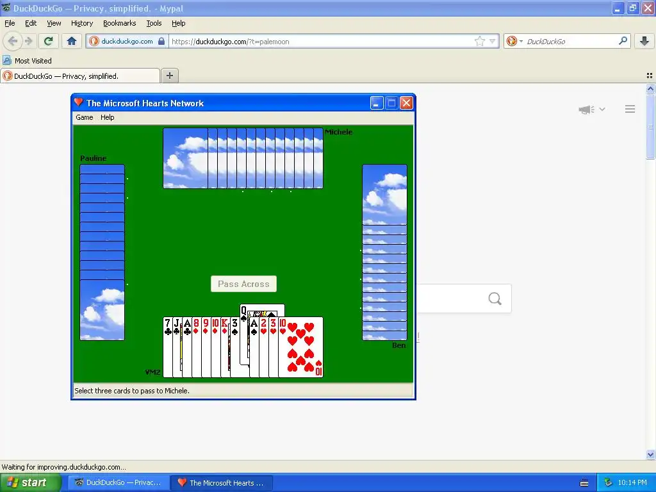Select the 9 of diamonds card
This screenshot has height=492, width=656.
point(206,347)
